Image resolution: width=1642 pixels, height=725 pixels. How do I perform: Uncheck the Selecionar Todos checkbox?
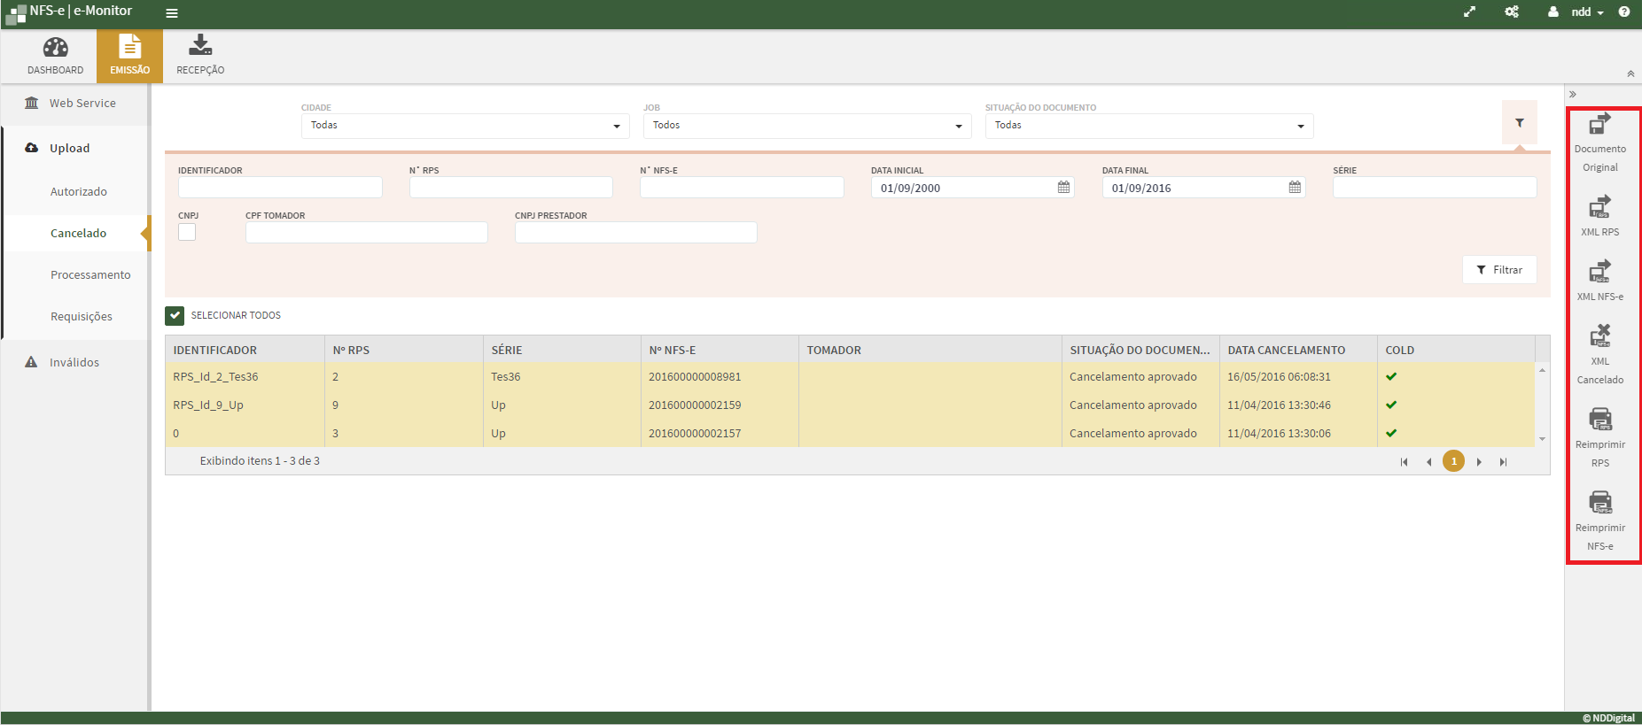click(x=175, y=316)
